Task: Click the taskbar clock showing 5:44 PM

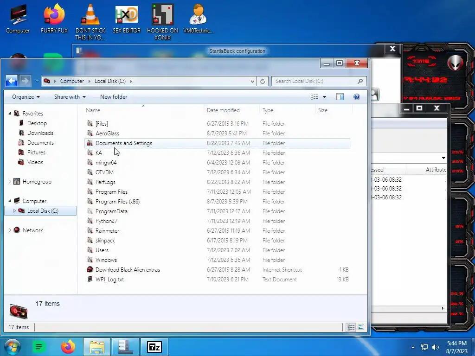Action: 457,347
